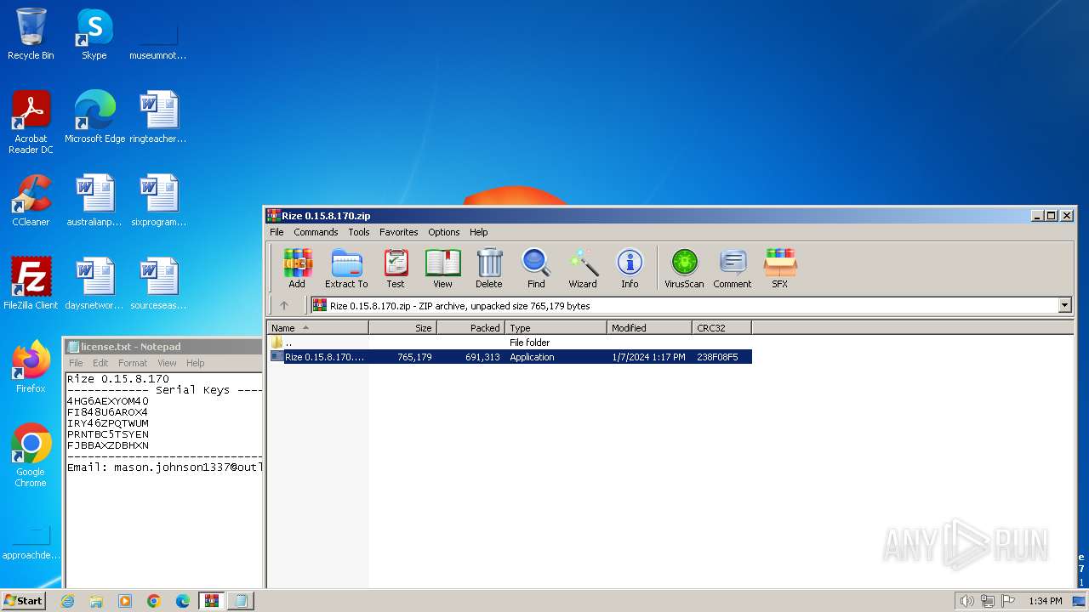Open the WinRAR File menu
The height and width of the screenshot is (612, 1089).
(277, 232)
